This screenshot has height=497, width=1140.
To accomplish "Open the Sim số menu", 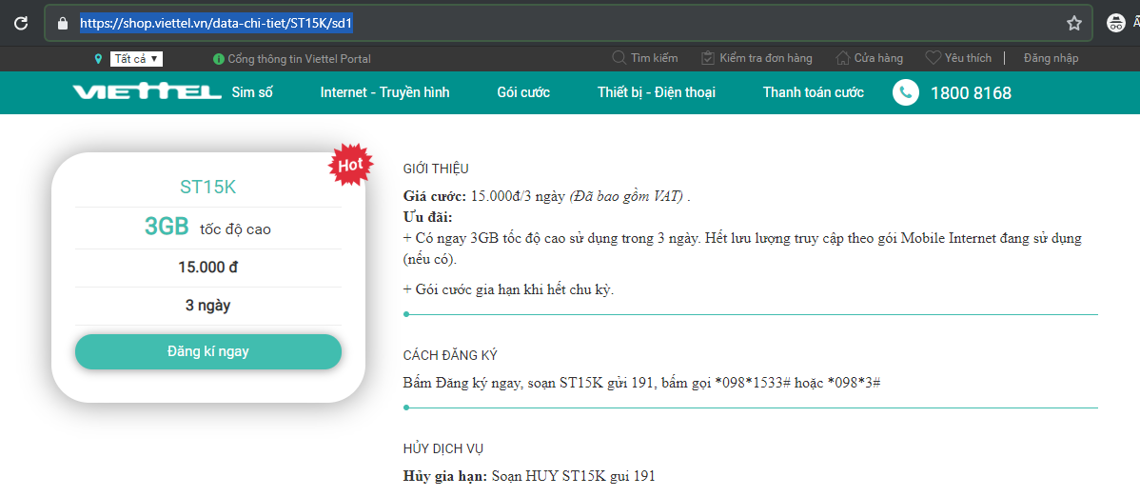I will (252, 92).
